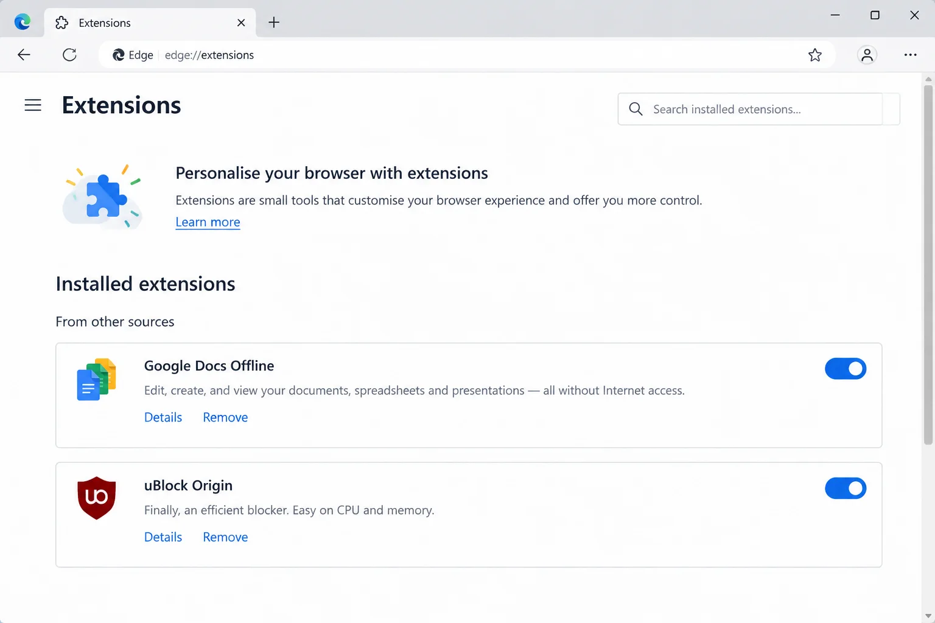Click the edge://extensions address bar
This screenshot has width=935, height=623.
pos(466,55)
